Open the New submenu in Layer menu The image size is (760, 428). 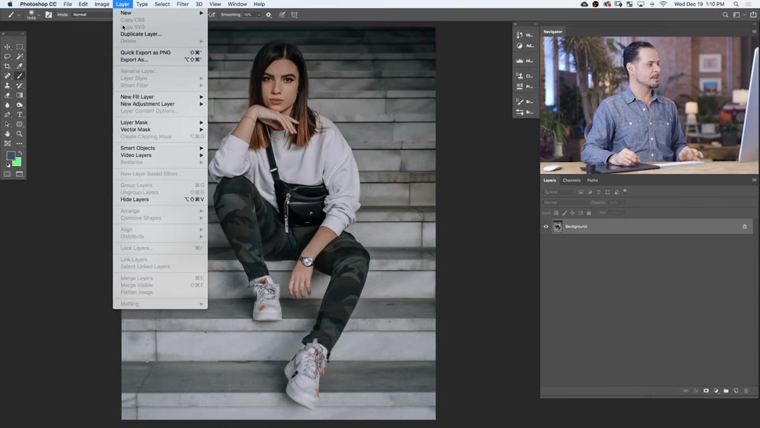(160, 13)
